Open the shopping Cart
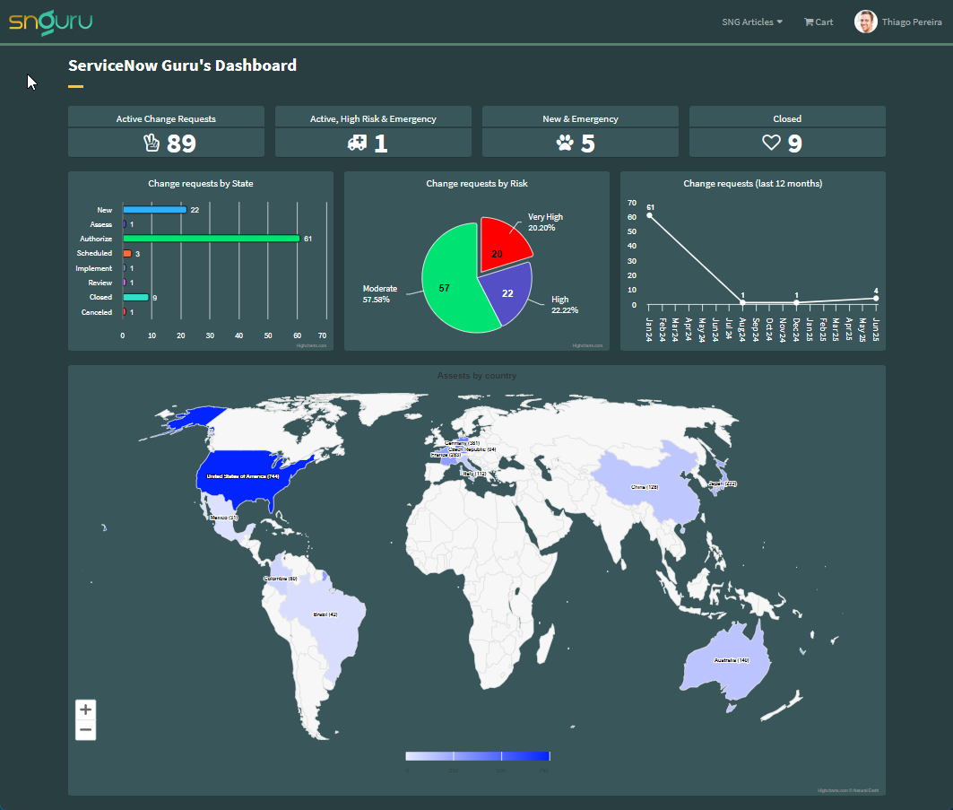This screenshot has width=953, height=810. coord(818,22)
